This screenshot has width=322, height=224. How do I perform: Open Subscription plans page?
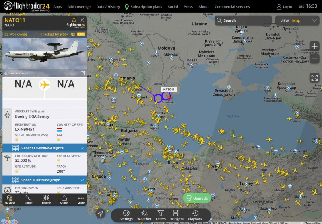tap(143, 7)
